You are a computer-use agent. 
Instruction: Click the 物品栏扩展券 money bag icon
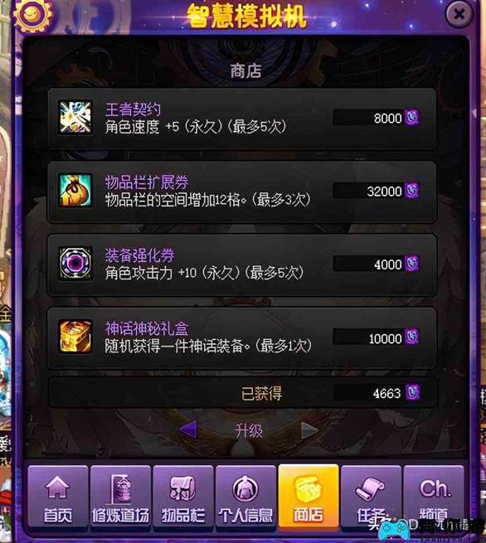pyautogui.click(x=75, y=190)
